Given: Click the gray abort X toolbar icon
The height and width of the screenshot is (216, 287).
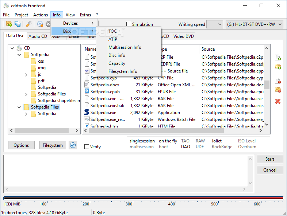Looking at the screenshot, I should [x=48, y=24].
